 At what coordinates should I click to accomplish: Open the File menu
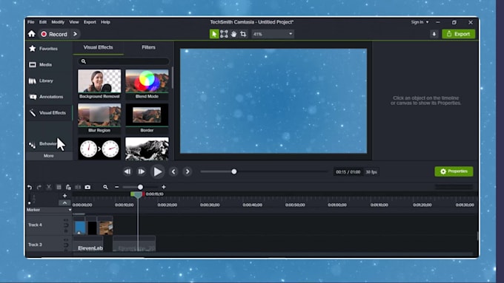(x=31, y=22)
